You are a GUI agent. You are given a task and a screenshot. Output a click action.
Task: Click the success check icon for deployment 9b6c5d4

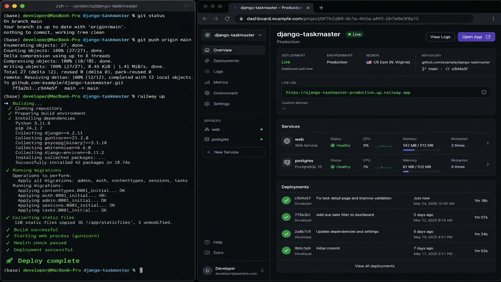tap(286, 250)
